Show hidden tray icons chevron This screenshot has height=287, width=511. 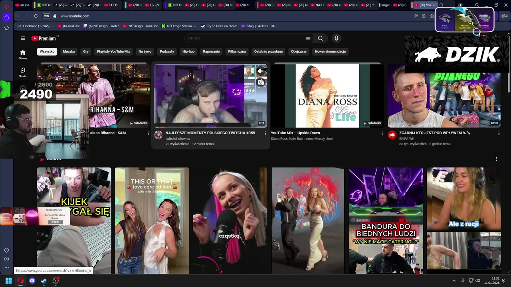point(454,281)
